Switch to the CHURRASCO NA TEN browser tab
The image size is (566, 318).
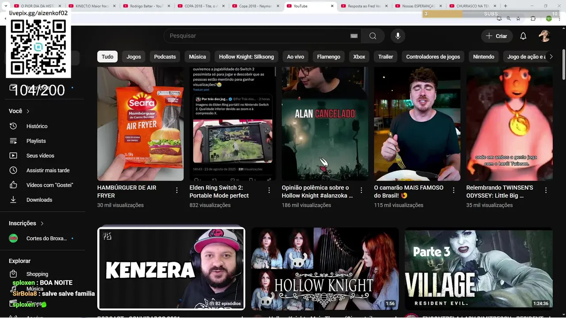(473, 6)
